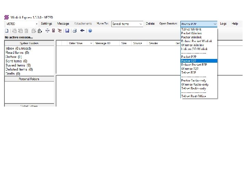This screenshot has height=185, width=246.
Task: Click the Personal Folders header
Action: pos(29,79)
